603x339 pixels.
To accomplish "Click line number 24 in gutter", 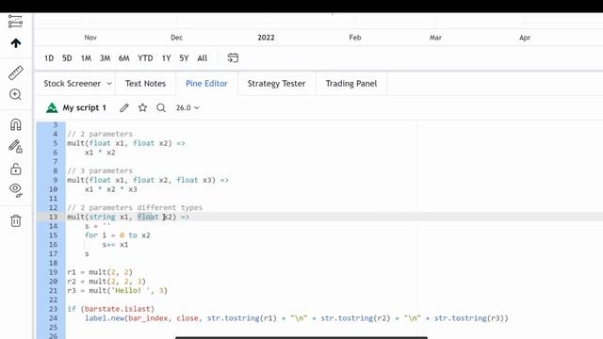I will [x=53, y=318].
